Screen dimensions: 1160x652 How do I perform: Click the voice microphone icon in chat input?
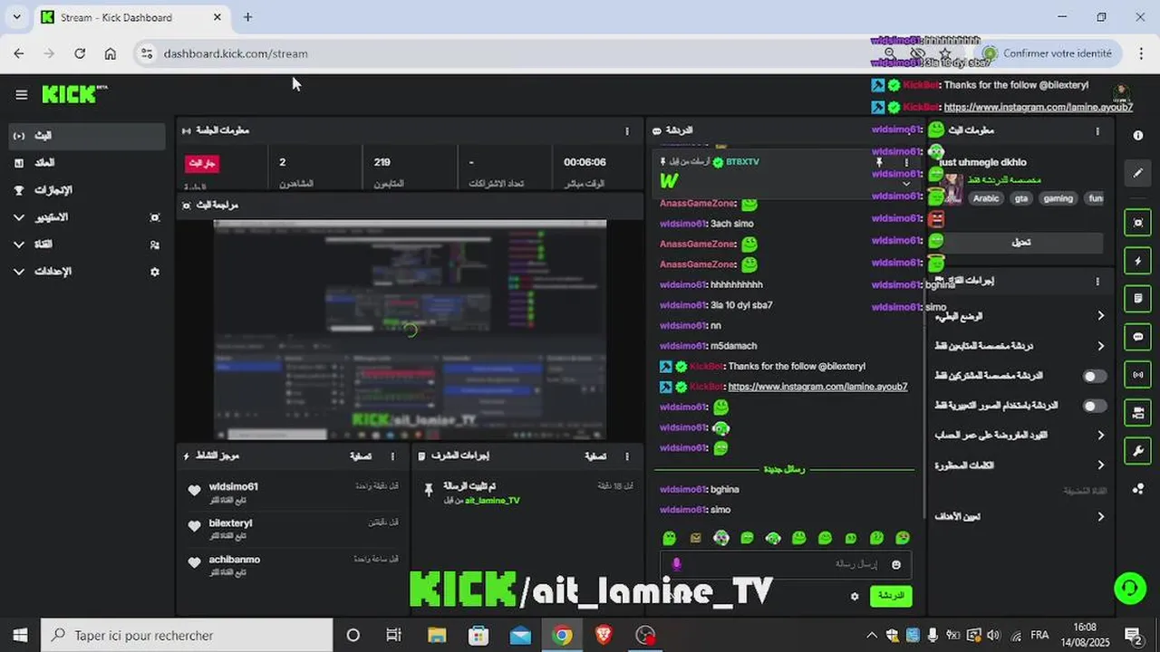pos(676,564)
